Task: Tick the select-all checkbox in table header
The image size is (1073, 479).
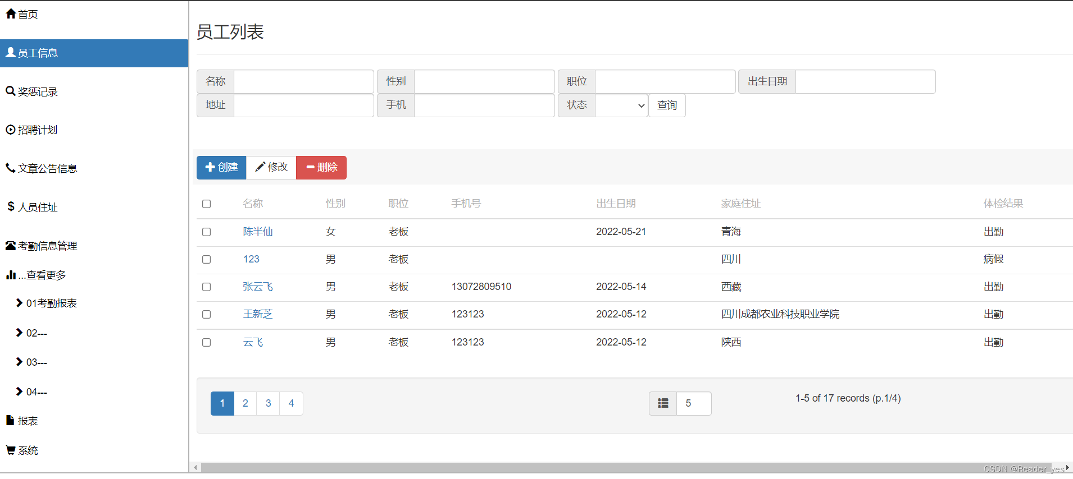Action: 207,204
